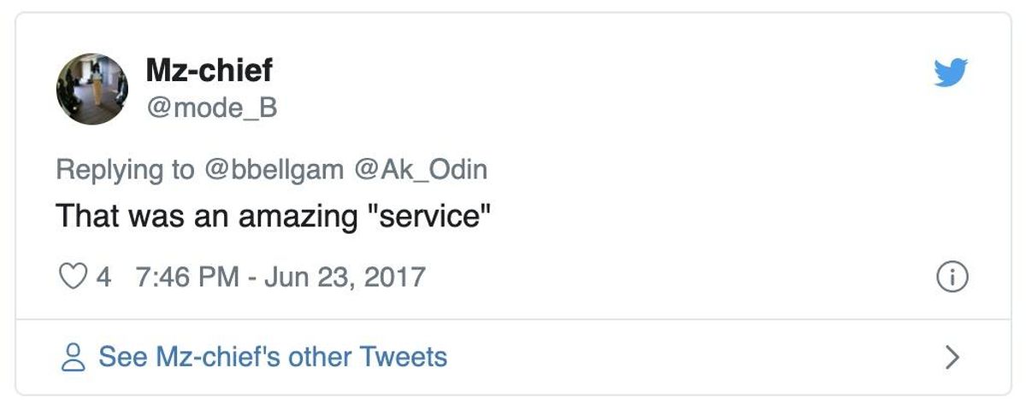1026x403 pixels.
Task: Open the Mz-chief display name
Action: pyautogui.click(x=209, y=70)
